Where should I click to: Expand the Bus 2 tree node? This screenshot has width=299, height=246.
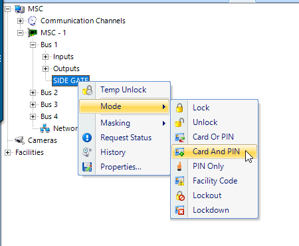tap(33, 92)
